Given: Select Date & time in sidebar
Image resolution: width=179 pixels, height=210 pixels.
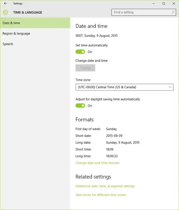Looking at the screenshot, I should coord(35,23).
